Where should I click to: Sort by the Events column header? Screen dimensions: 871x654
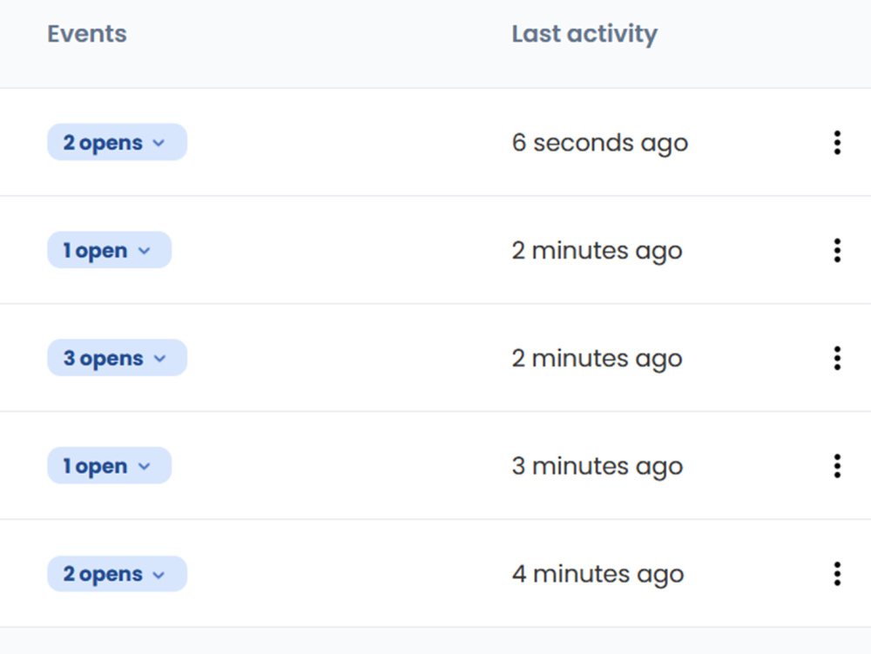(x=87, y=34)
